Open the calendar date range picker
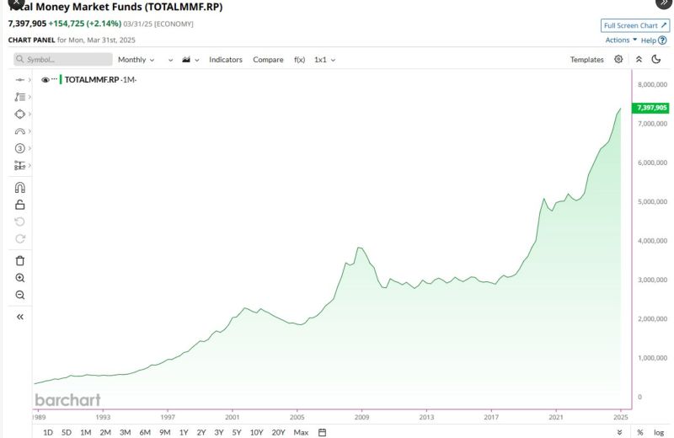The width and height of the screenshot is (674, 438). coord(322,432)
